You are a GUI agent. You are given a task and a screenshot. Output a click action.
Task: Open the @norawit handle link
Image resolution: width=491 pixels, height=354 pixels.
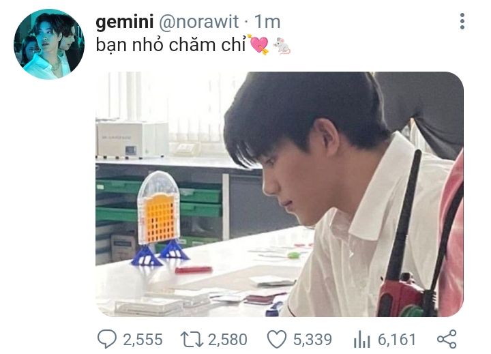point(199,22)
